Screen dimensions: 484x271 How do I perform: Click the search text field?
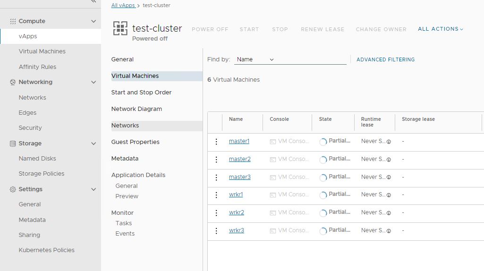coord(312,59)
